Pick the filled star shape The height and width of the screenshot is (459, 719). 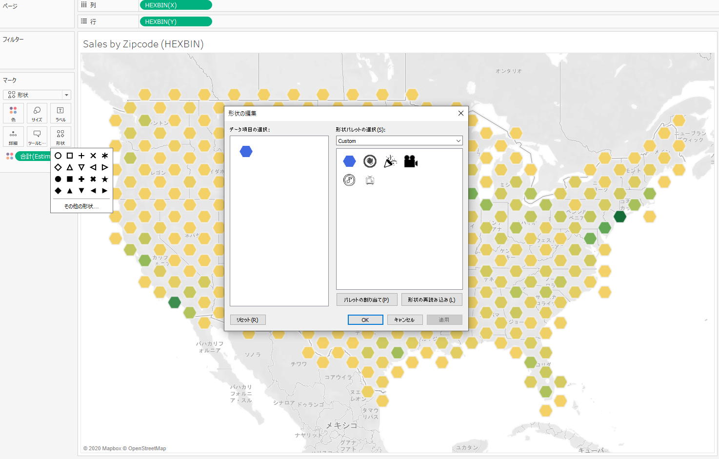click(x=105, y=179)
